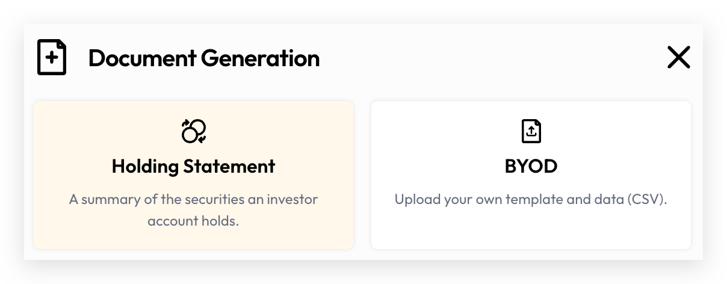Click the "account holds." text line
This screenshot has height=284, width=727.
click(x=194, y=221)
